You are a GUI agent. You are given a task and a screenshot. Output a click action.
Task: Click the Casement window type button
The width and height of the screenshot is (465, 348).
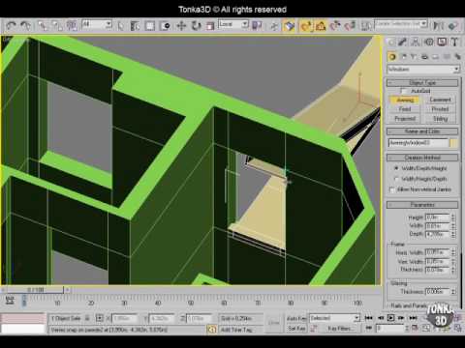[x=440, y=100]
